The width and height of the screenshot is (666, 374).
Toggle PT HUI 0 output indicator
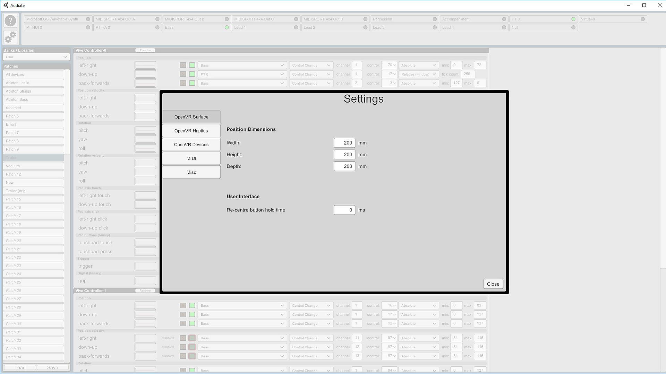(x=88, y=27)
